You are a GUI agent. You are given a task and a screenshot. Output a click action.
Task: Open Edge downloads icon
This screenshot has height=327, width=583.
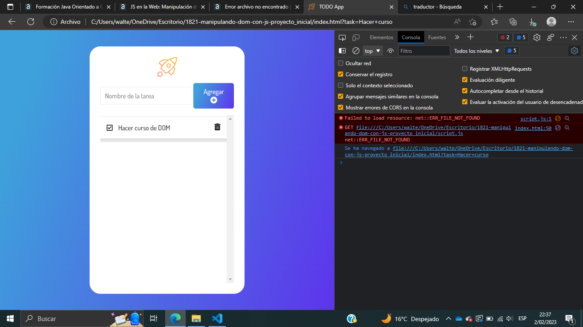tap(532, 22)
